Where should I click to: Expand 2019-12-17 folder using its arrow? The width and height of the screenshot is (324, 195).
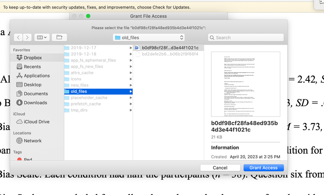130,48
